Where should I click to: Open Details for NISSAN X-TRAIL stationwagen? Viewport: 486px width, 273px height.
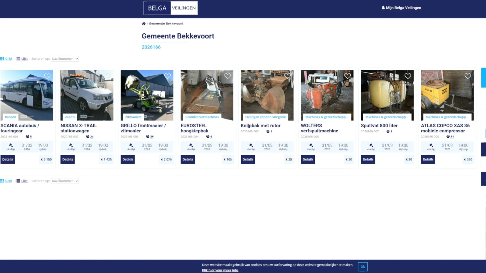coord(68,160)
